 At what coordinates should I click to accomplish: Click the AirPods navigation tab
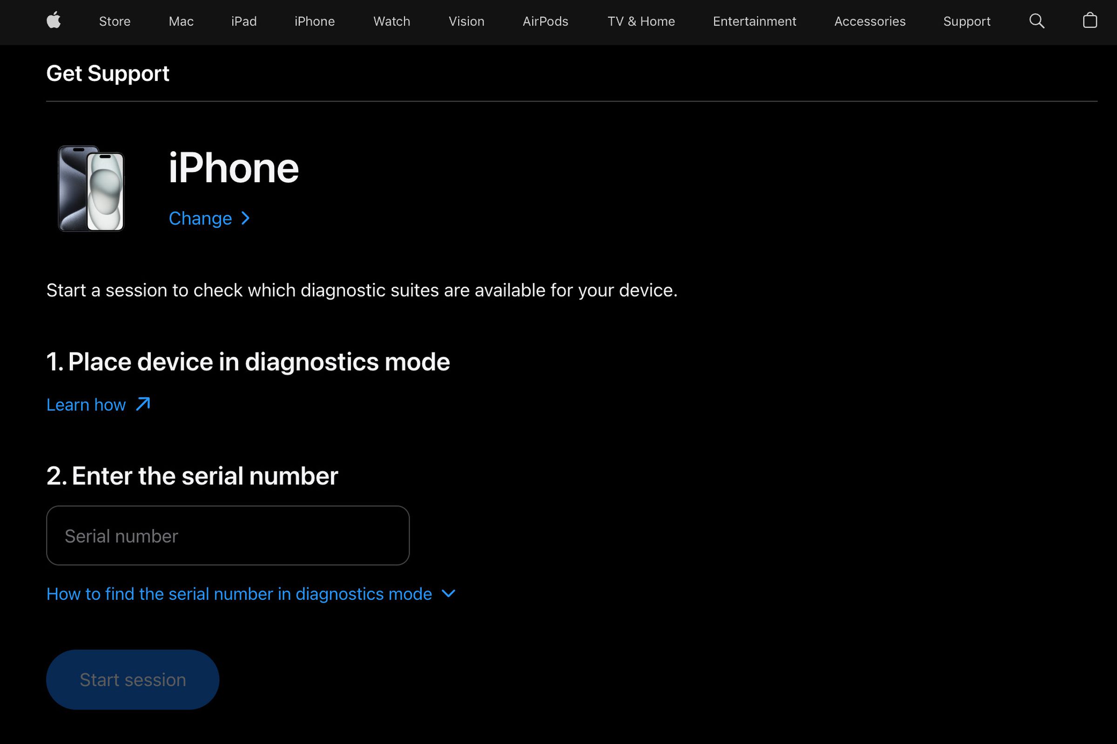[546, 21]
